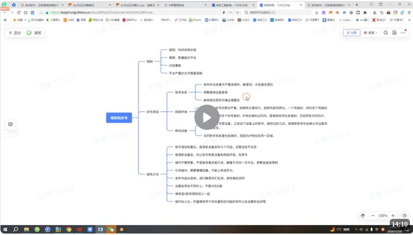Select the root node 限制和封号
Screen dimensions: 413x235
tap(119, 117)
